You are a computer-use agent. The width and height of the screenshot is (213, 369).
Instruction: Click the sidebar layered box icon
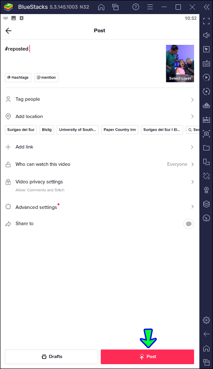tap(206, 204)
